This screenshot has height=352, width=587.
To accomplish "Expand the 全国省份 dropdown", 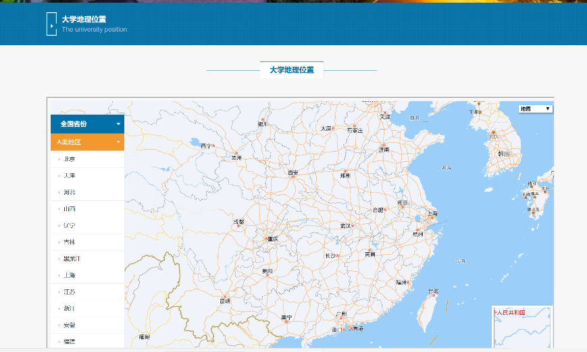I will coord(87,124).
